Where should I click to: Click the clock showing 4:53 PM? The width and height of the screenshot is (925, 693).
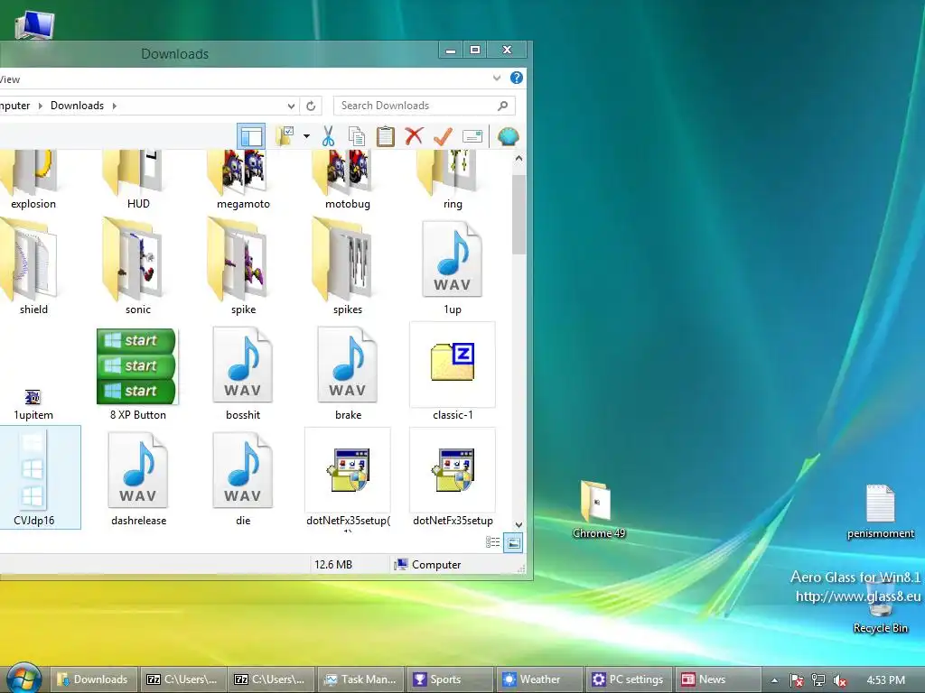(x=885, y=680)
